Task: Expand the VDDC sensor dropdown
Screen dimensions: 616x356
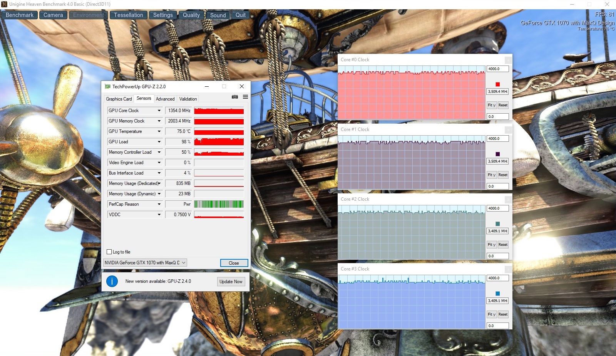Action: point(159,215)
